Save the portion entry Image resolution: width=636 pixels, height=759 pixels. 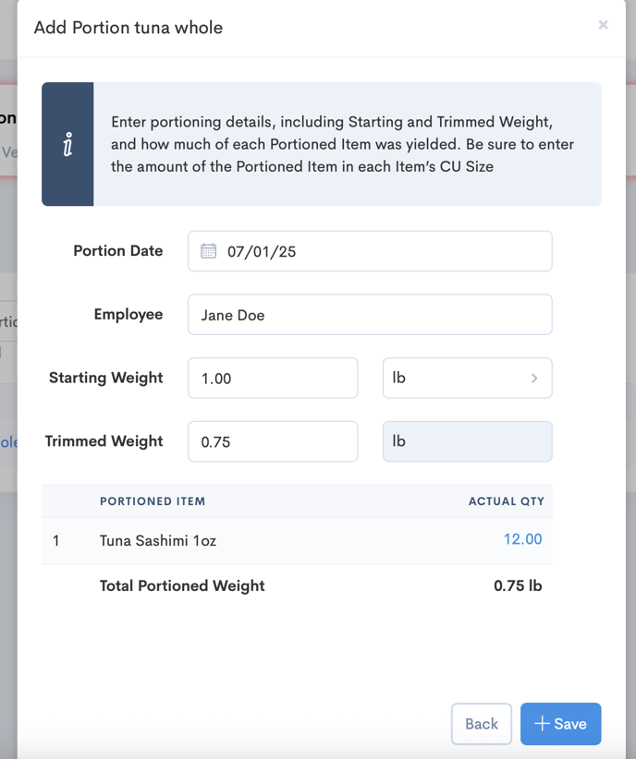click(561, 724)
